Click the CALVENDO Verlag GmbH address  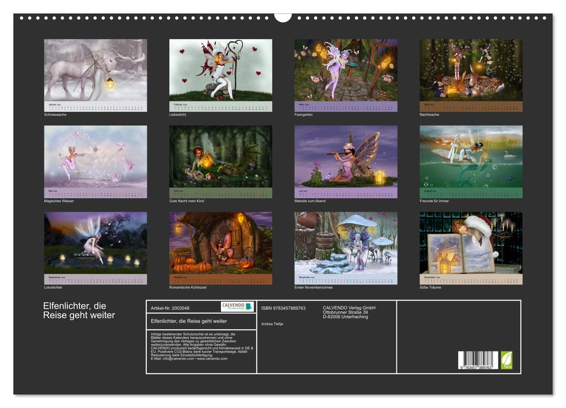[349, 312]
